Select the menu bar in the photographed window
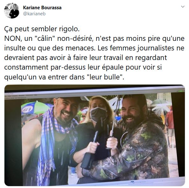This screenshot has height=188, width=189. click(20, 95)
